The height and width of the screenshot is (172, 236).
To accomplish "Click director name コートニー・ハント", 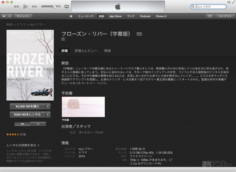I will [x=91, y=132].
